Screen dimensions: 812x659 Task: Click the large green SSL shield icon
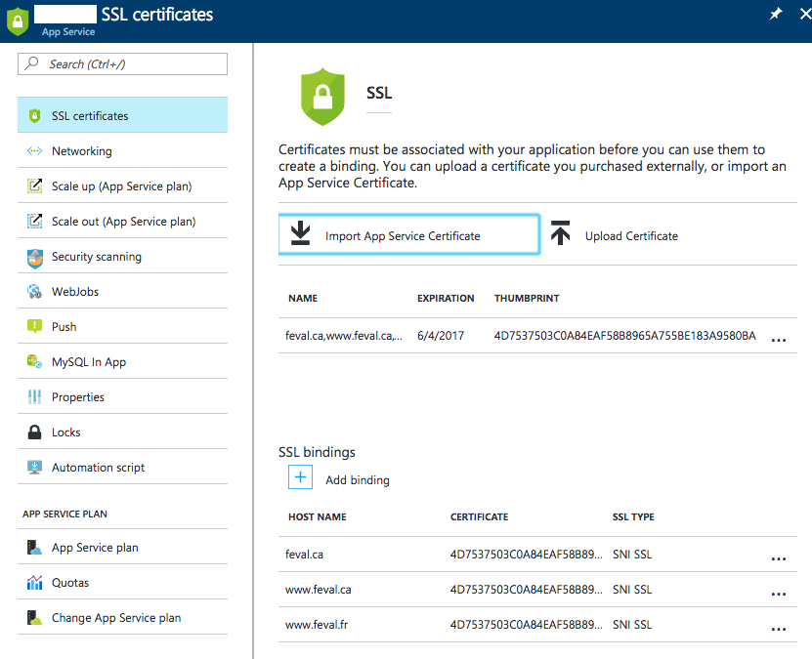322,97
